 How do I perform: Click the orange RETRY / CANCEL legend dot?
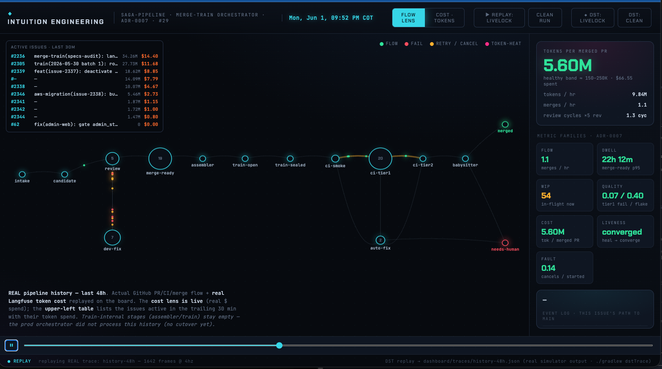click(432, 44)
